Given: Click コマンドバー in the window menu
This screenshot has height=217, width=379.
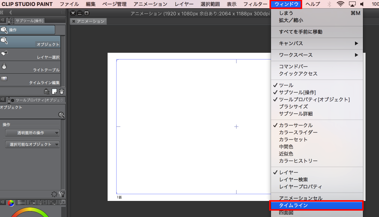Looking at the screenshot, I should (x=317, y=66).
